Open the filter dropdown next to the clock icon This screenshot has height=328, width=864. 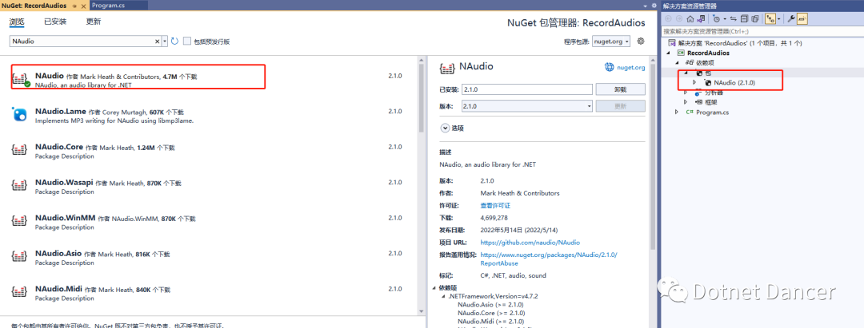tap(725, 18)
